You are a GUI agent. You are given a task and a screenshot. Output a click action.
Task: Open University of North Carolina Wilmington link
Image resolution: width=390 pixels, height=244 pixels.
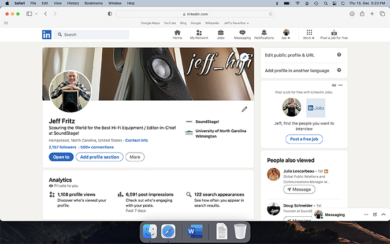(x=221, y=134)
